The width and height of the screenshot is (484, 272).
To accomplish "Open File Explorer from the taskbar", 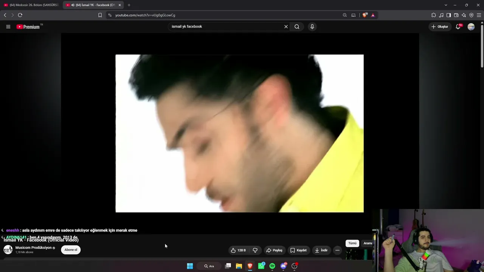I will (239, 266).
